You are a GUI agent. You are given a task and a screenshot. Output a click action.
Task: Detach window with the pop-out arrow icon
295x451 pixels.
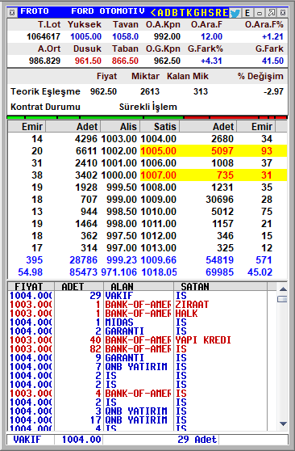[272, 13]
